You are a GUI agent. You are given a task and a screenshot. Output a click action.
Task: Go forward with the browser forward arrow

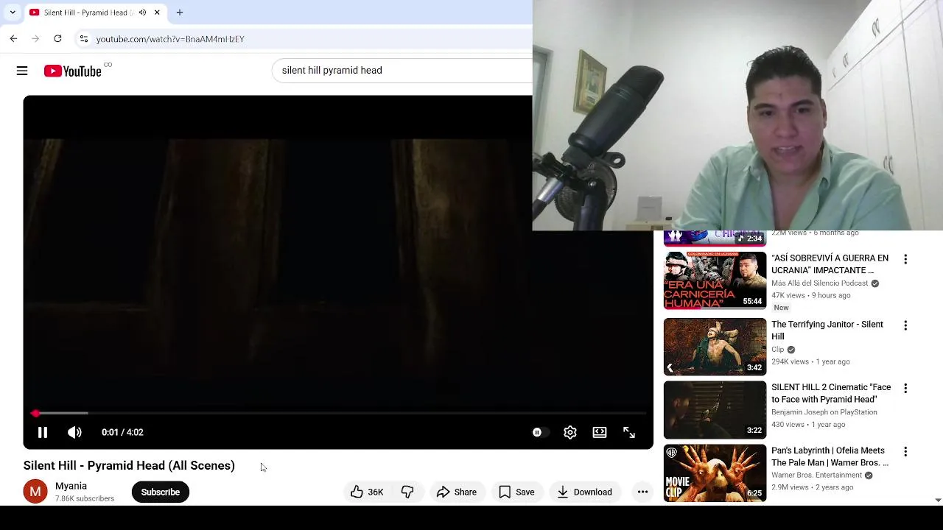35,38
